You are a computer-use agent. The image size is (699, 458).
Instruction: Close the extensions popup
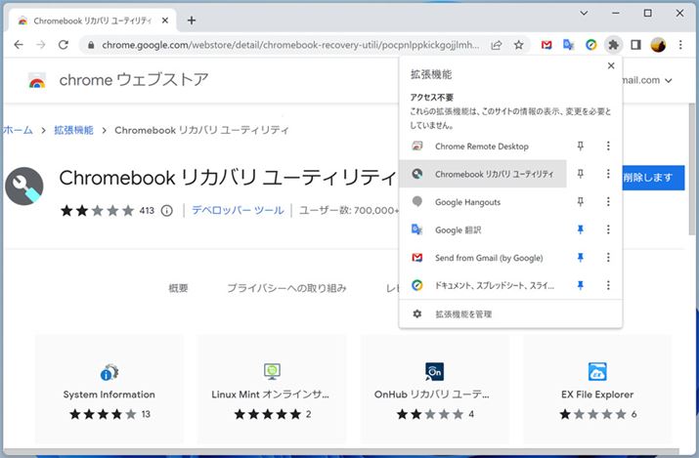pyautogui.click(x=611, y=65)
